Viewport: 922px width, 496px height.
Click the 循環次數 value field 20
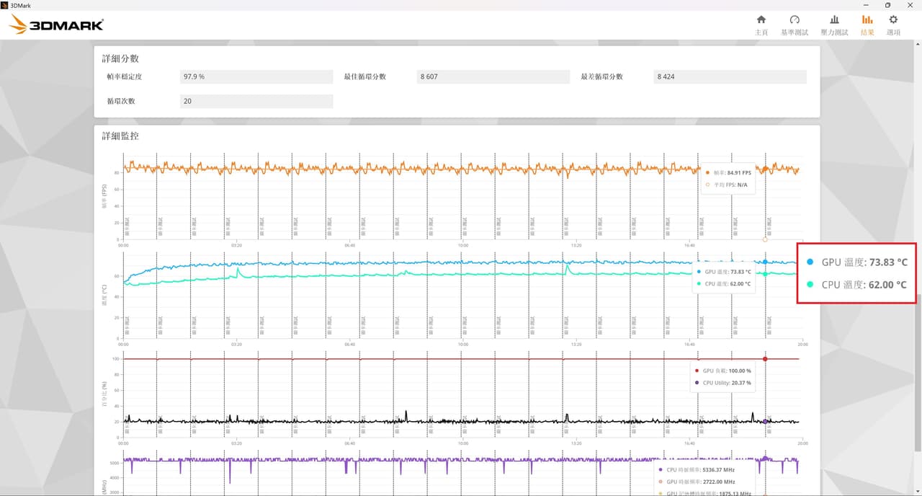point(256,101)
